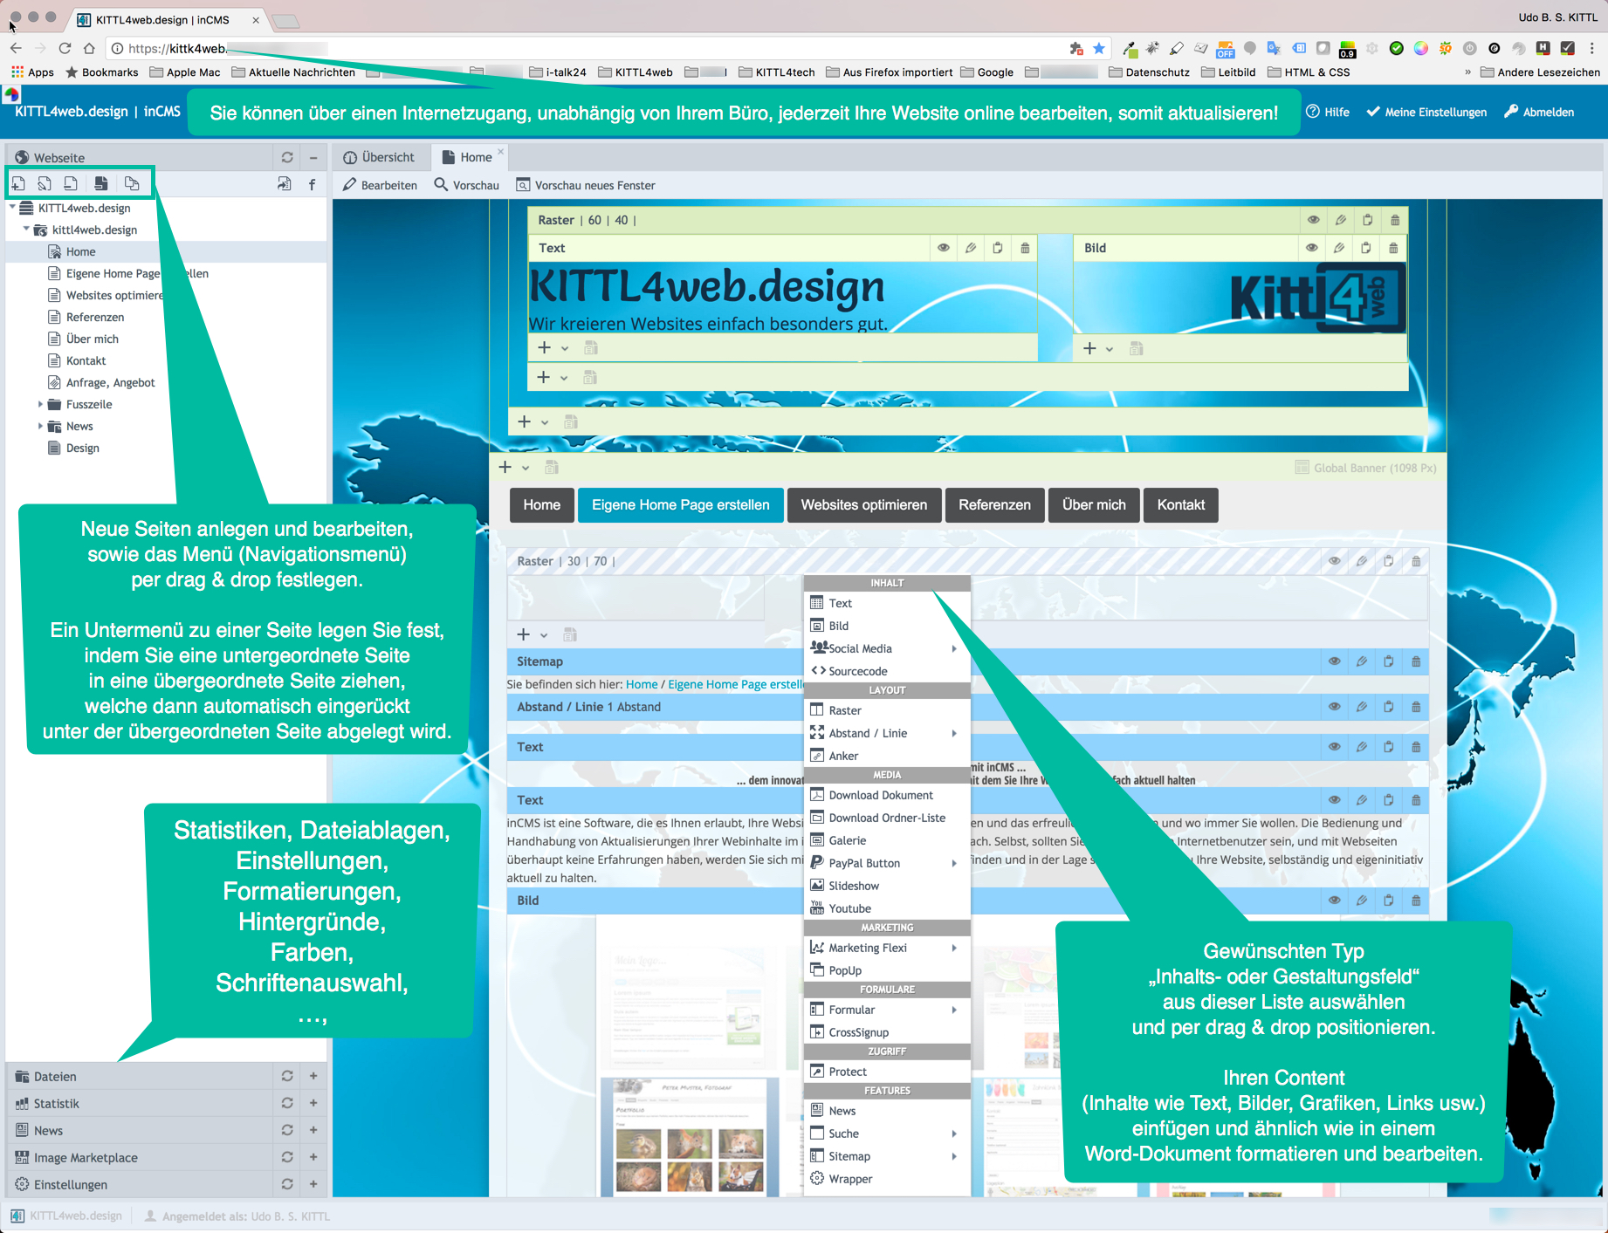Bookmark this page with the star icon
This screenshot has height=1233, width=1608.
(x=1099, y=48)
